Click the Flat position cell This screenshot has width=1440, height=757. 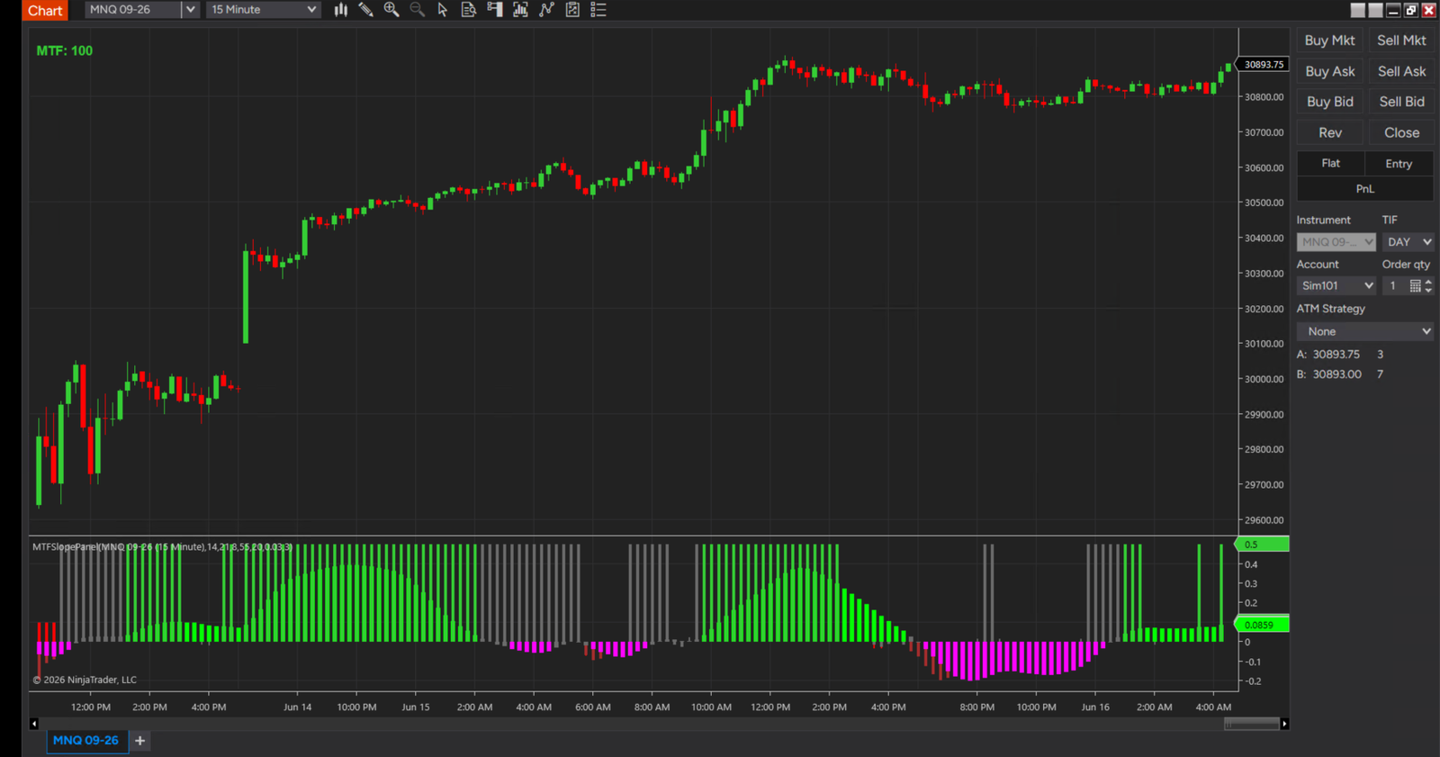click(x=1330, y=164)
